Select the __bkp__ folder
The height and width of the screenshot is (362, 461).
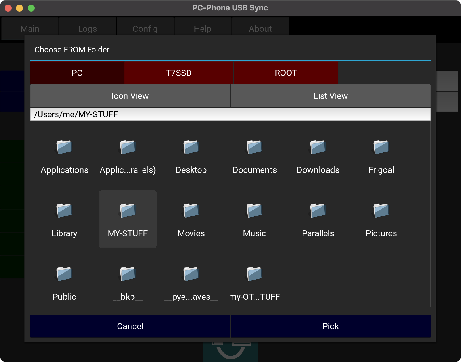[128, 274]
